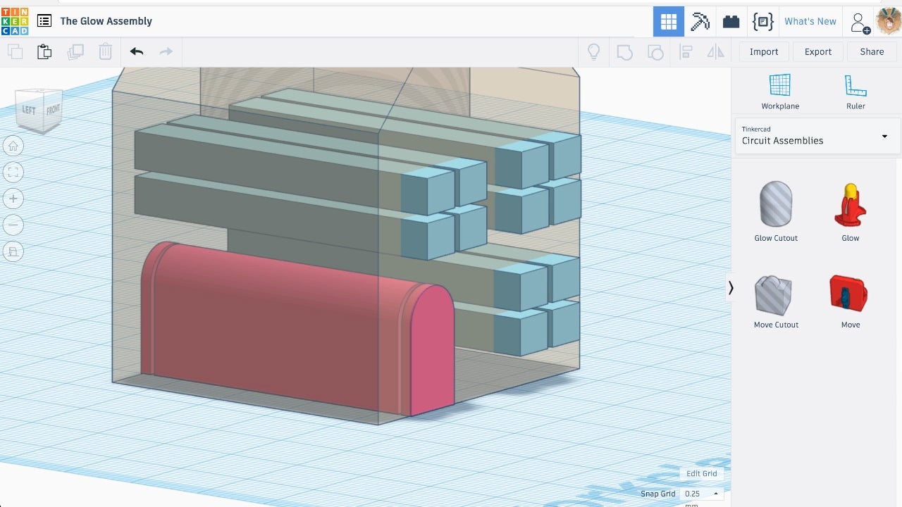
Task: Open the Codeblocks curly-brace icon
Action: point(762,21)
